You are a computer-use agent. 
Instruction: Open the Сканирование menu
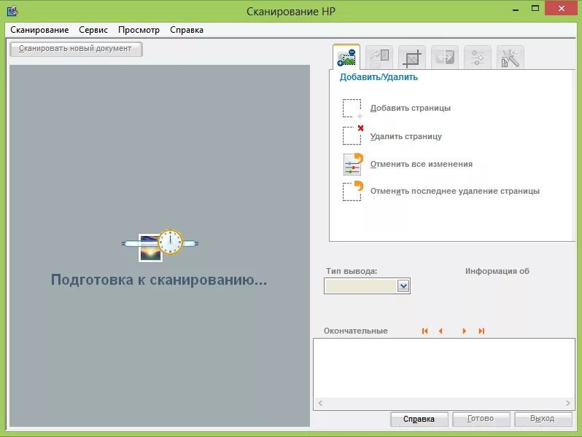(x=39, y=30)
